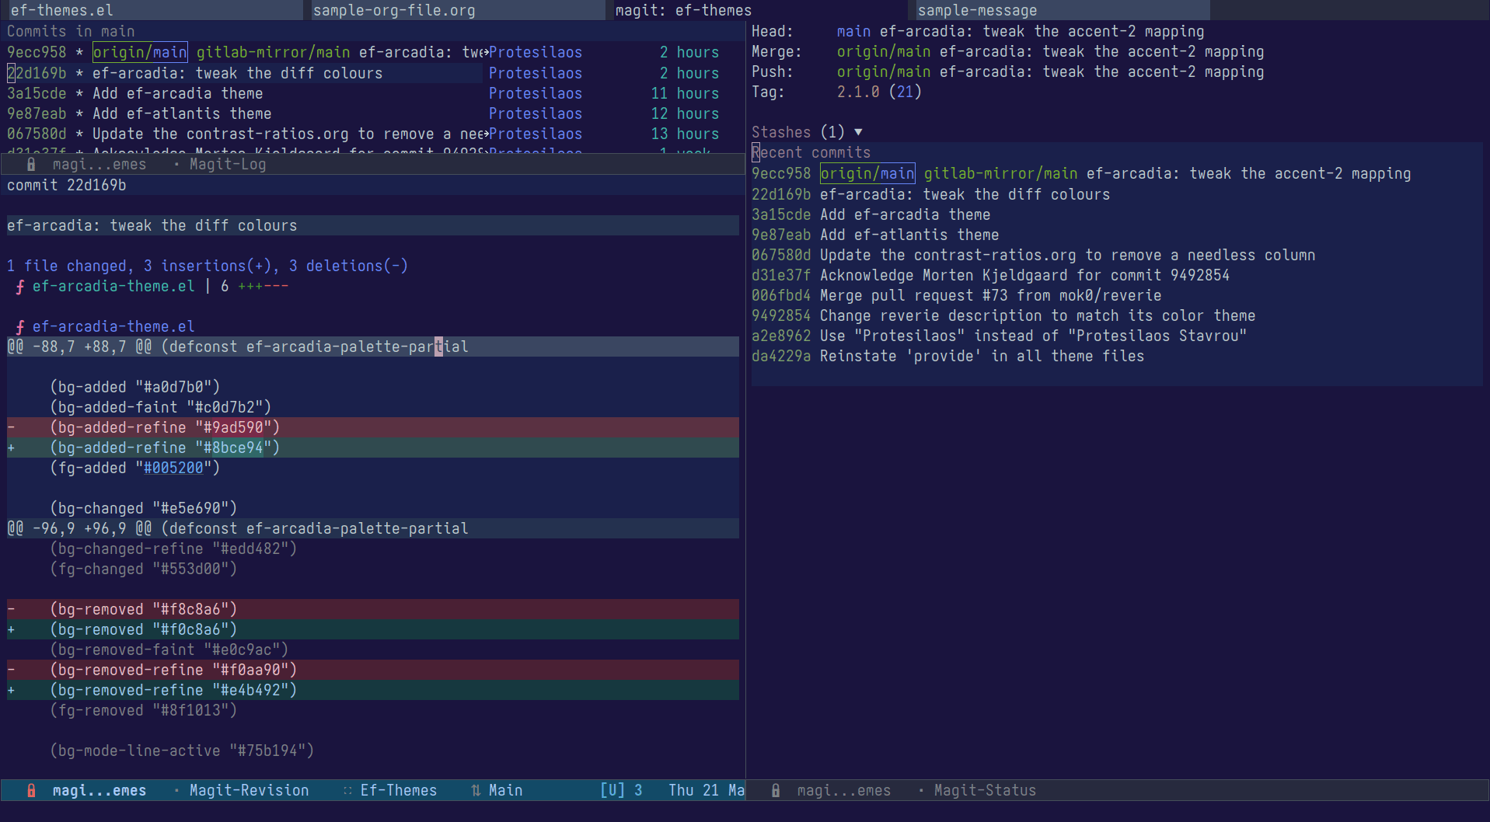
Task: Click the origin/main label in Recent commits
Action: (867, 173)
